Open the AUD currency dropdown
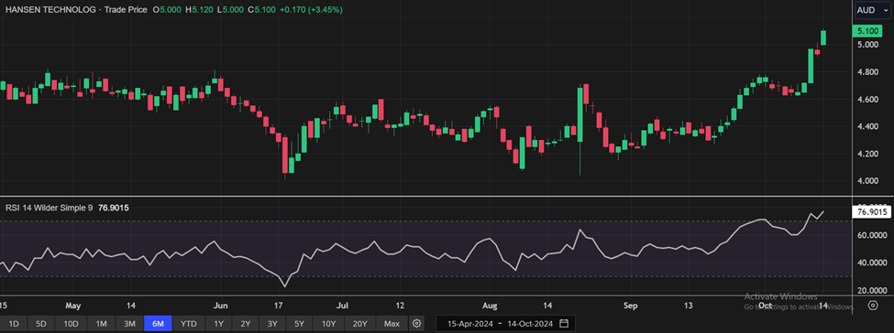The image size is (894, 333). (872, 10)
